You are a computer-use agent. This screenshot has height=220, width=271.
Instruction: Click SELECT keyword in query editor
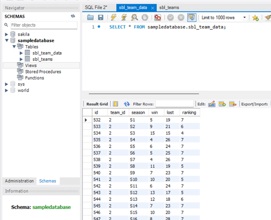pyautogui.click(x=117, y=27)
